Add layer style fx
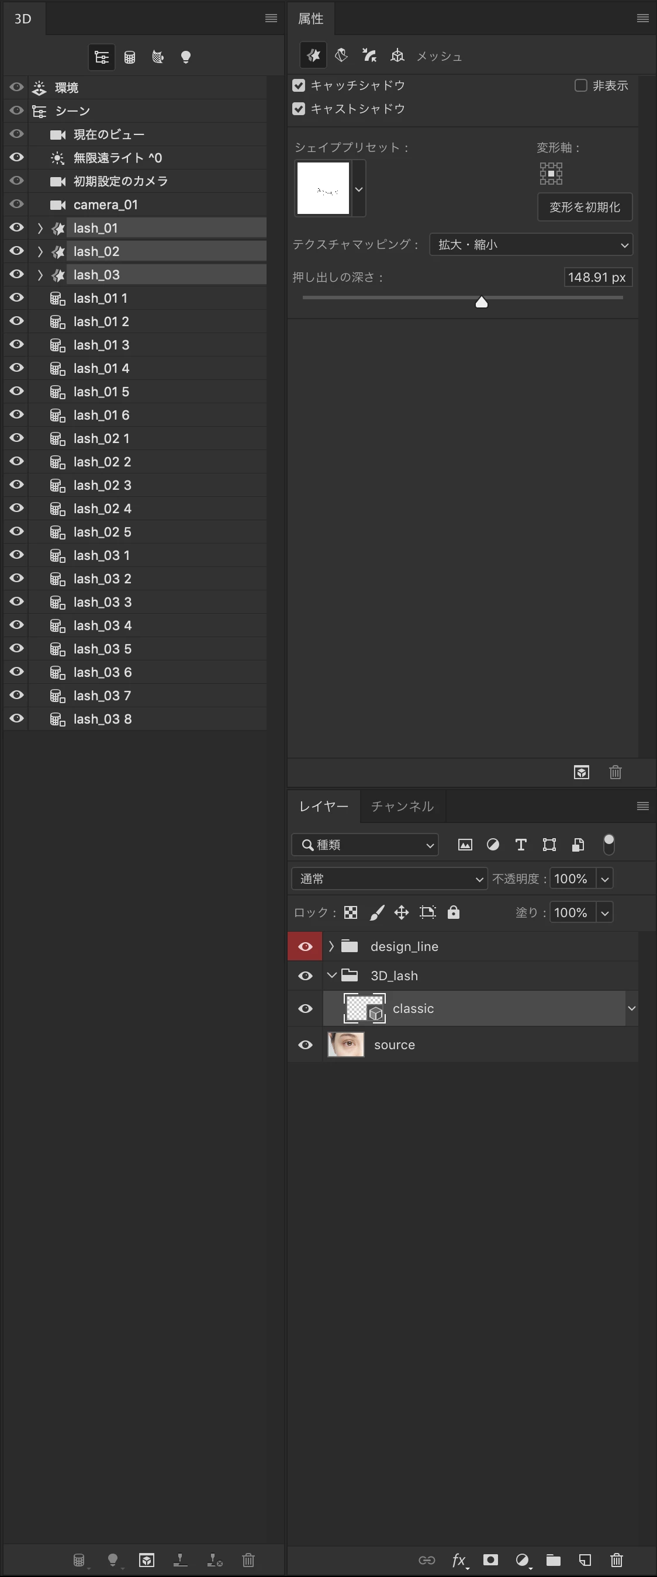Screen dimensions: 657x1577 459,1560
